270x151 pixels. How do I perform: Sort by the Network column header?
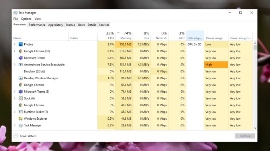coord(160,36)
